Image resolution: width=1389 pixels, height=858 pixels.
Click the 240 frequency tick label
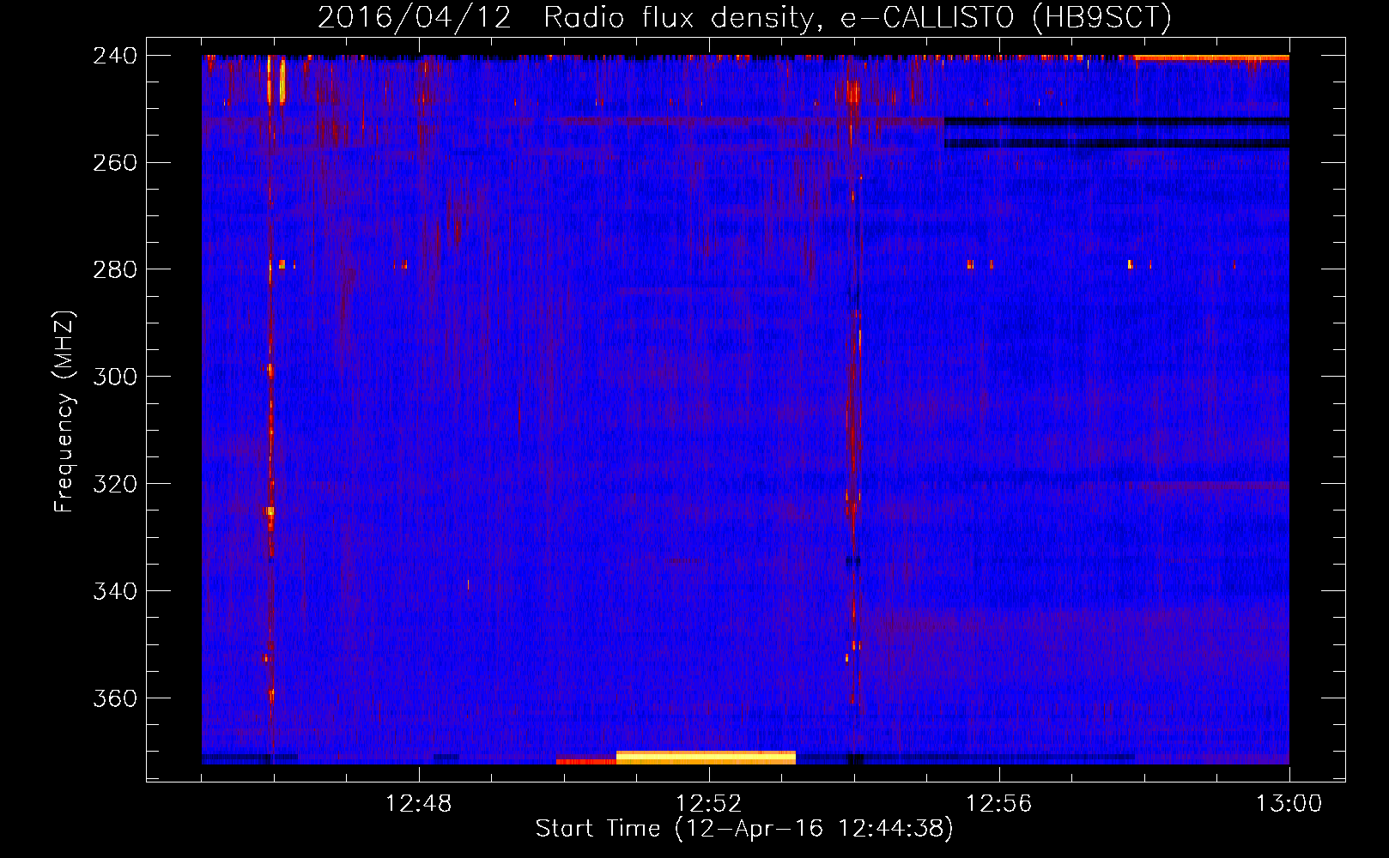115,56
